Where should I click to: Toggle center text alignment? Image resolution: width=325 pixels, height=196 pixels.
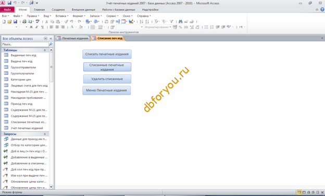click(57, 27)
